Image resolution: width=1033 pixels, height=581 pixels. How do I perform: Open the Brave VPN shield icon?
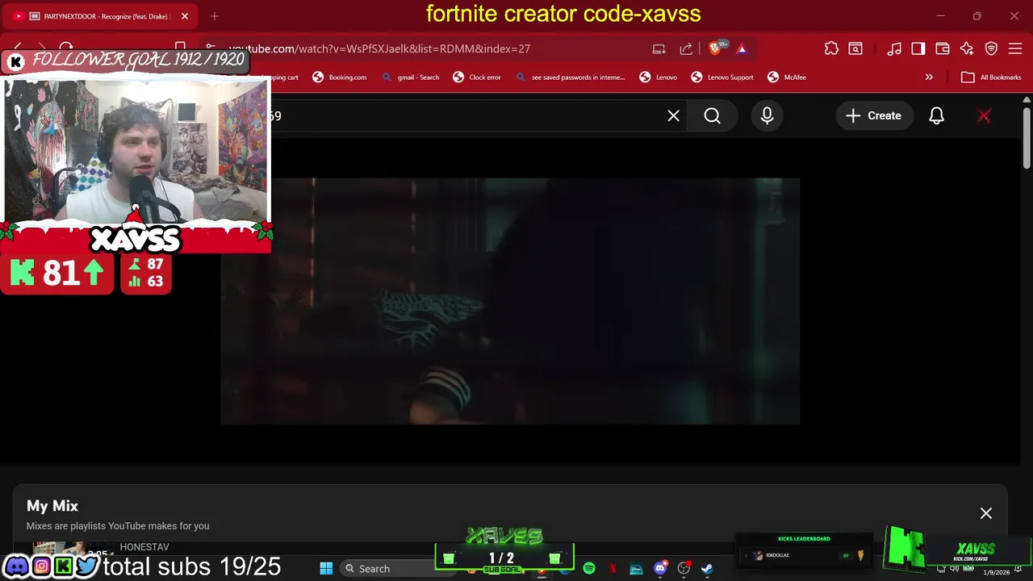[992, 49]
